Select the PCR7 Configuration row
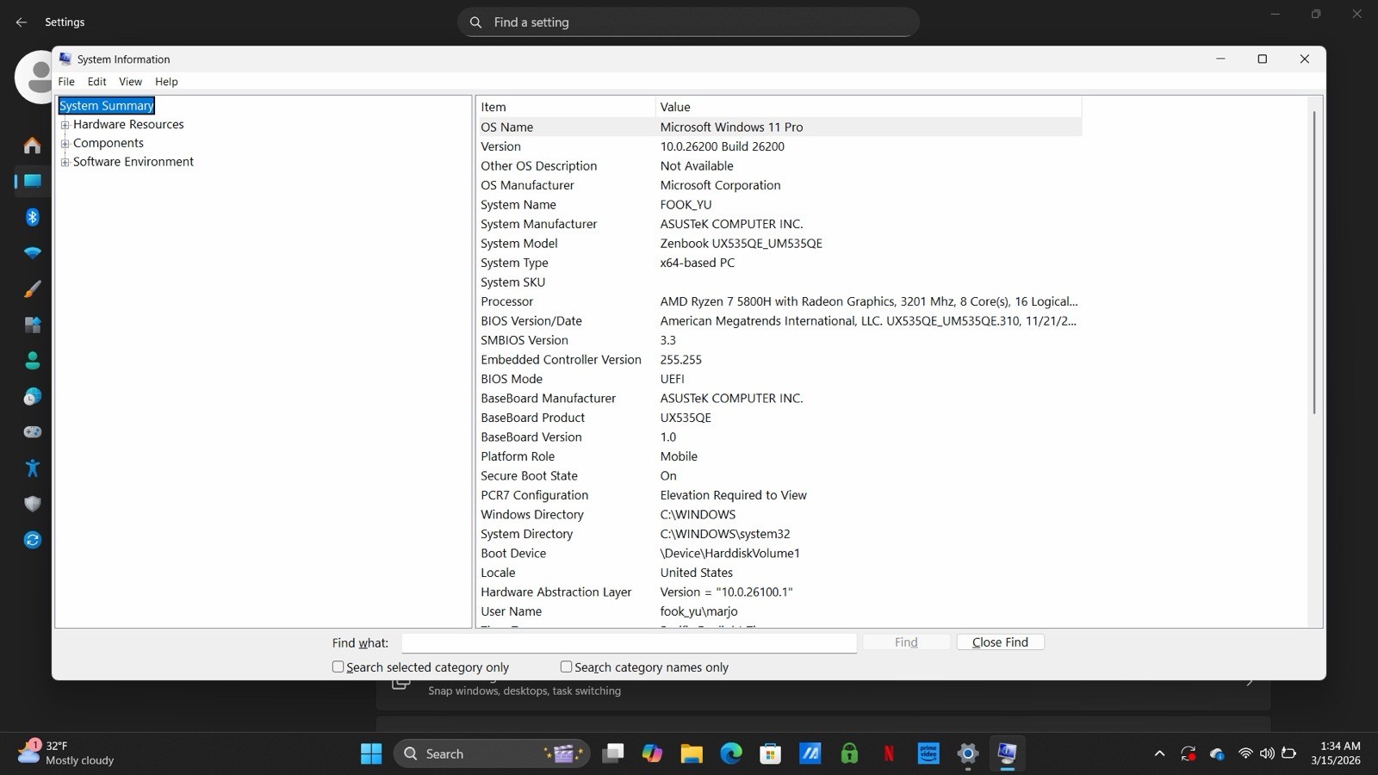Viewport: 1378px width, 775px height. point(779,495)
